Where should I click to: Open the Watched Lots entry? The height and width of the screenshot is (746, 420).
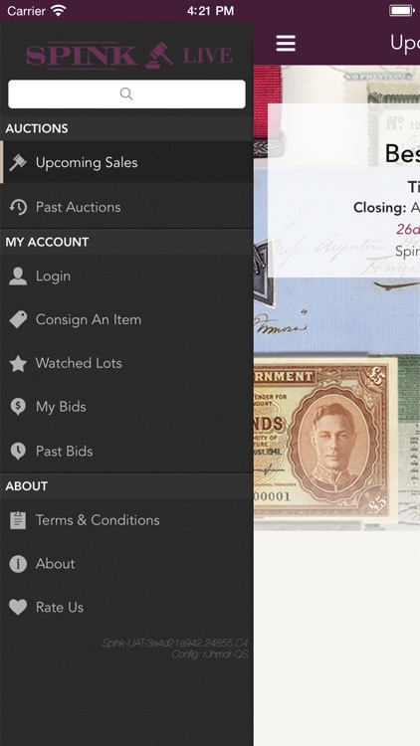(x=126, y=363)
